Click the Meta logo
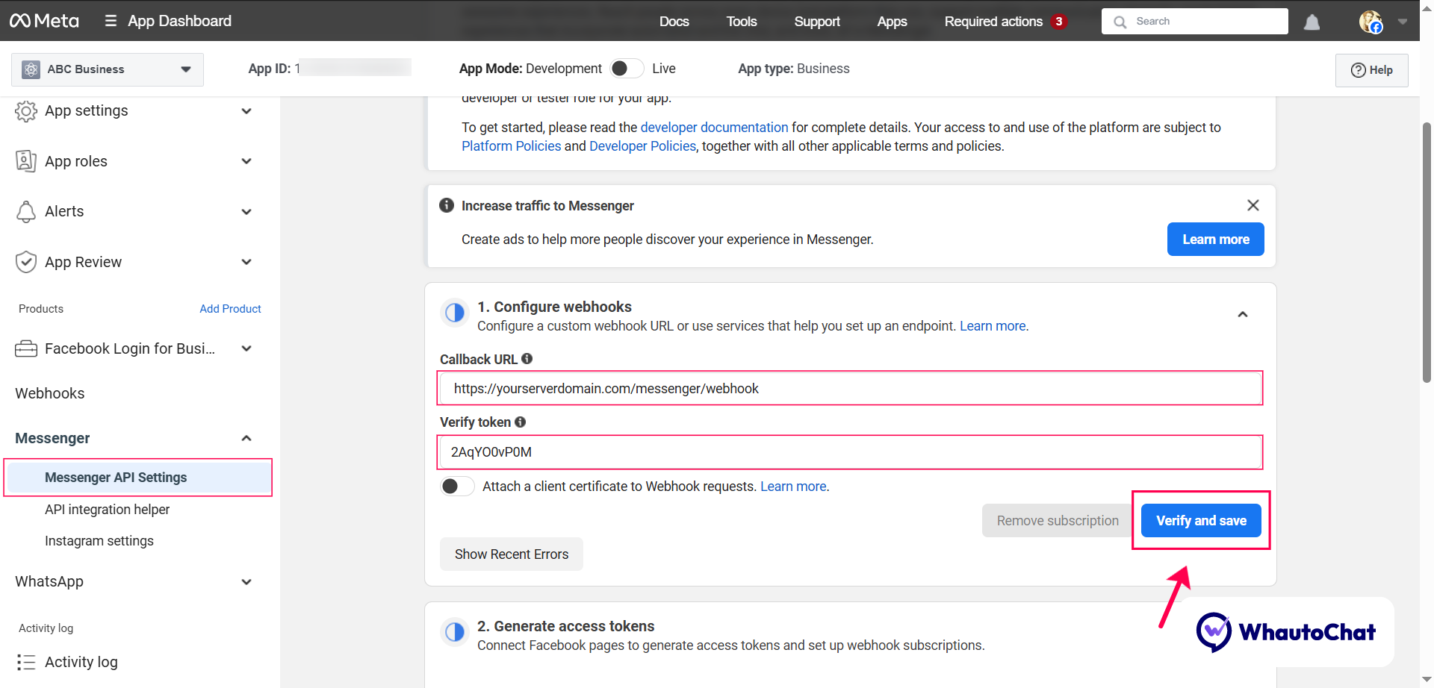This screenshot has height=688, width=1434. click(43, 20)
